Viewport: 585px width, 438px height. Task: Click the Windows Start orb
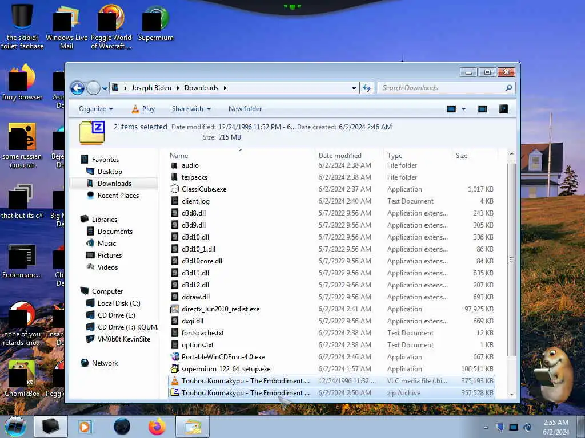pos(15,427)
